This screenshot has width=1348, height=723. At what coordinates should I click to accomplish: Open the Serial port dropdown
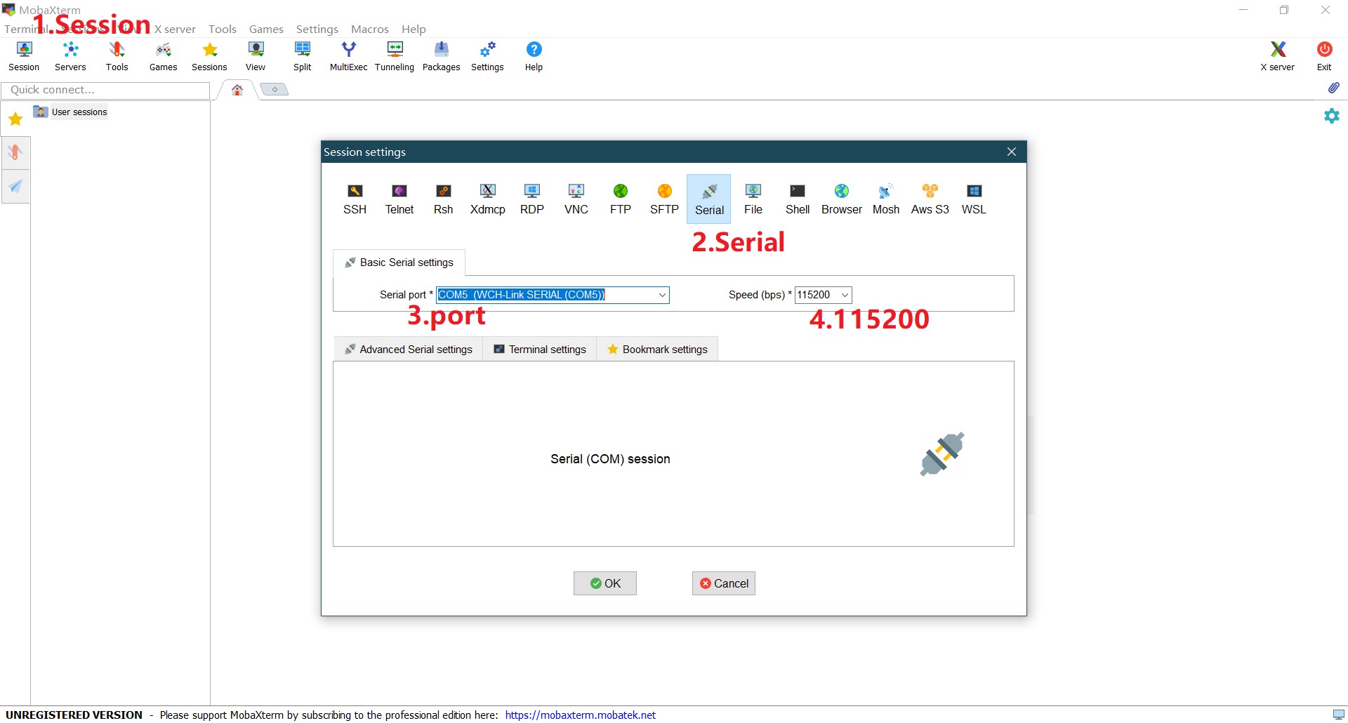tap(661, 295)
